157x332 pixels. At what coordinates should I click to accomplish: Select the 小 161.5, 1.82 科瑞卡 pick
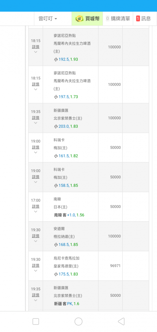[66, 156]
